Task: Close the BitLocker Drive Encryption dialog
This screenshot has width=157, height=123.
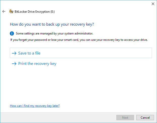Action: point(153,4)
